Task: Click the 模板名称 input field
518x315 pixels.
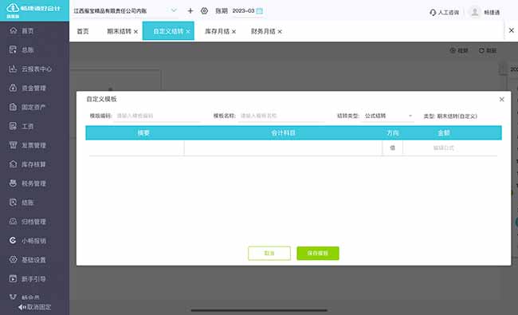Action: coord(281,116)
